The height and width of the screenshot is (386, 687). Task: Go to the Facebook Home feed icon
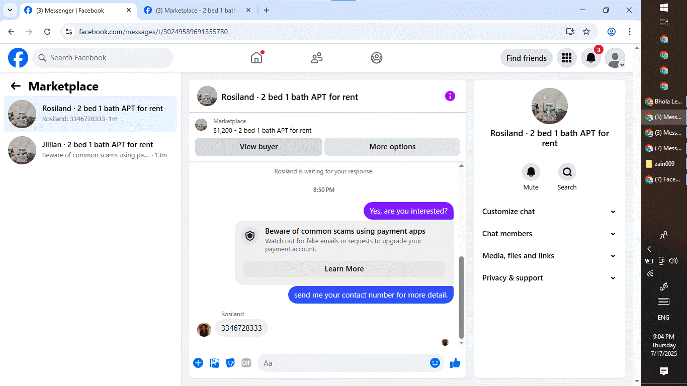coord(256,58)
